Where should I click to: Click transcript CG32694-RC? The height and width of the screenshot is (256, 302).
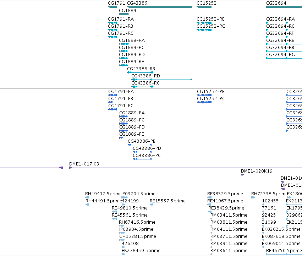tap(280, 26)
